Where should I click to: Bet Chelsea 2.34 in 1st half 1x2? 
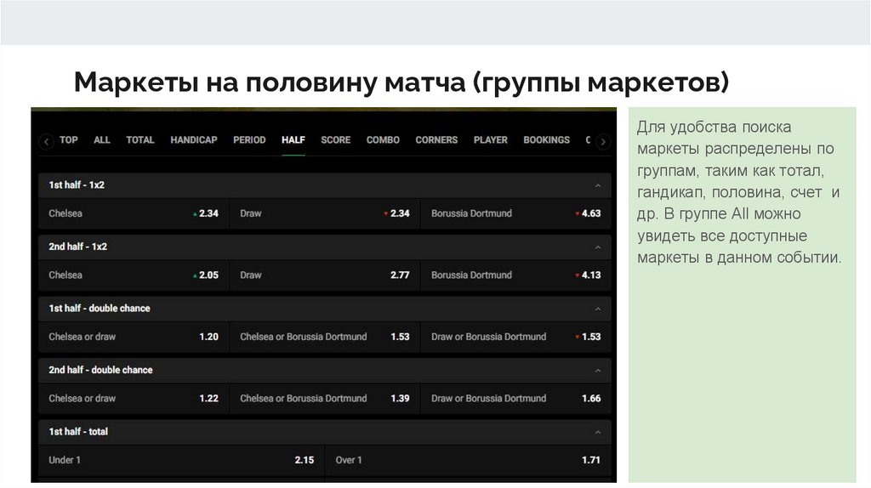[134, 213]
